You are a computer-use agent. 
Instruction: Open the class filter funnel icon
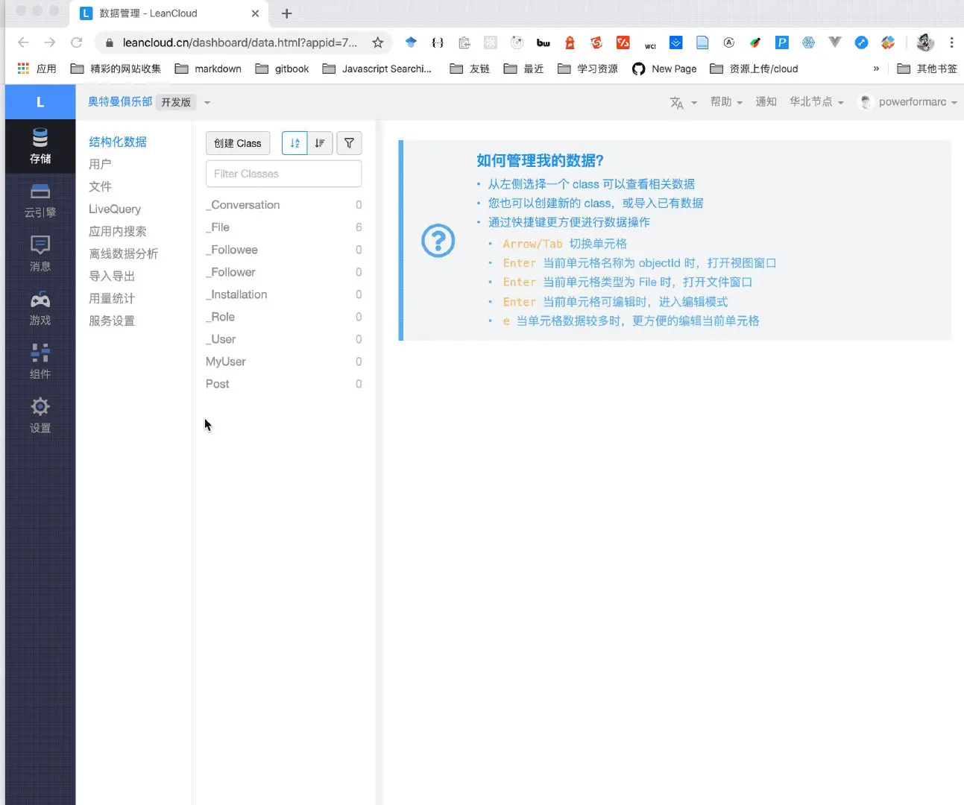coord(349,143)
